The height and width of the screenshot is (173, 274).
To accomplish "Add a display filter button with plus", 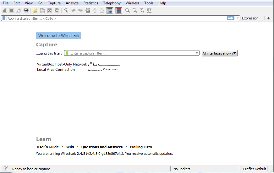I will point(269,18).
